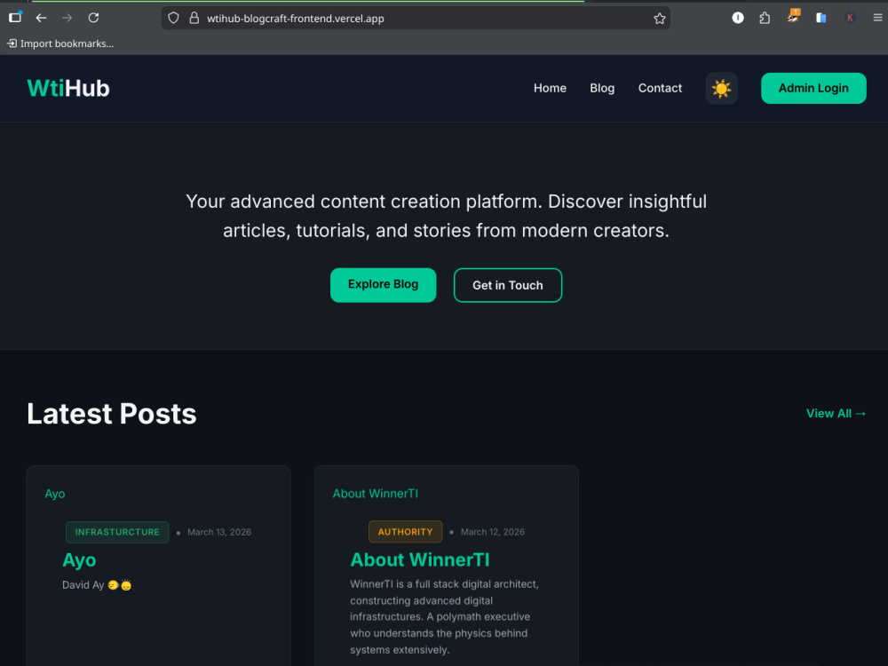Click the small About WinnerTI link
Image resolution: width=888 pixels, height=666 pixels.
[376, 494]
